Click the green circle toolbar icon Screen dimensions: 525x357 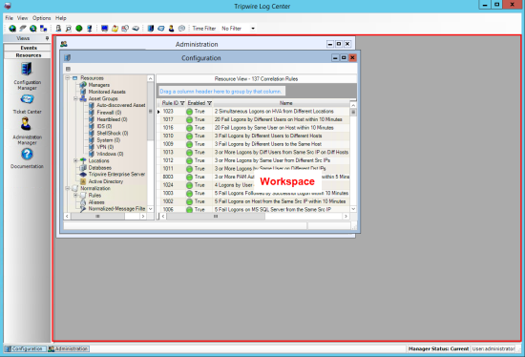[79, 29]
